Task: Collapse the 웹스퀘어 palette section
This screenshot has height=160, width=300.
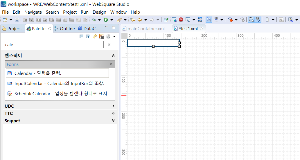Action: click(113, 55)
